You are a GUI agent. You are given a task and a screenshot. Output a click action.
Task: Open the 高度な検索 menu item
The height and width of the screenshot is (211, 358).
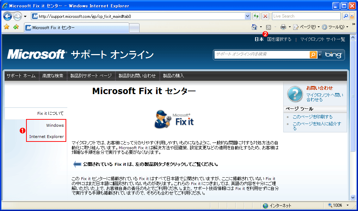click(53, 76)
